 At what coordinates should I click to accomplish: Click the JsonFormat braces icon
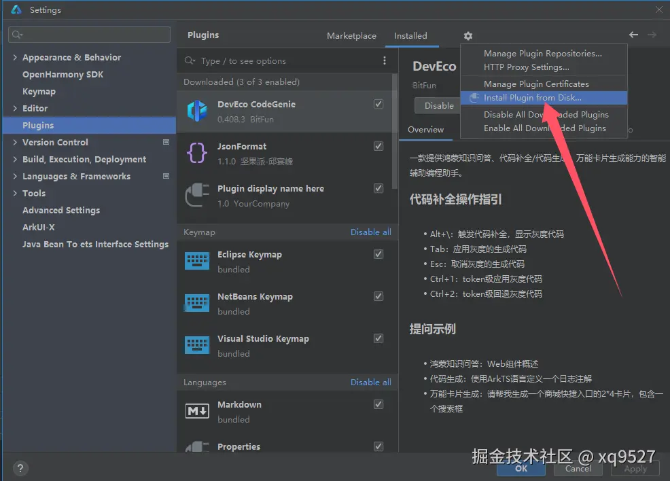(197, 153)
